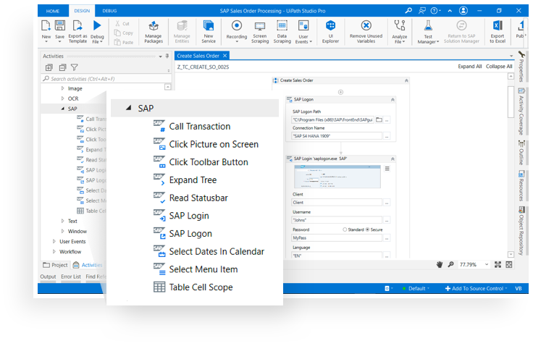The width and height of the screenshot is (533, 346).
Task: Collapse the SAP Logon activity
Action: tap(393, 100)
